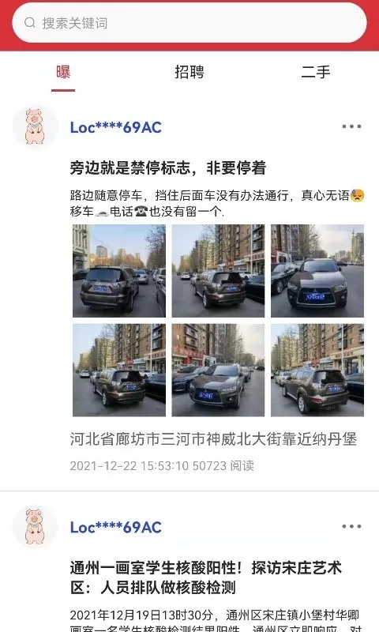Expand second post's three-dot menu

click(351, 526)
